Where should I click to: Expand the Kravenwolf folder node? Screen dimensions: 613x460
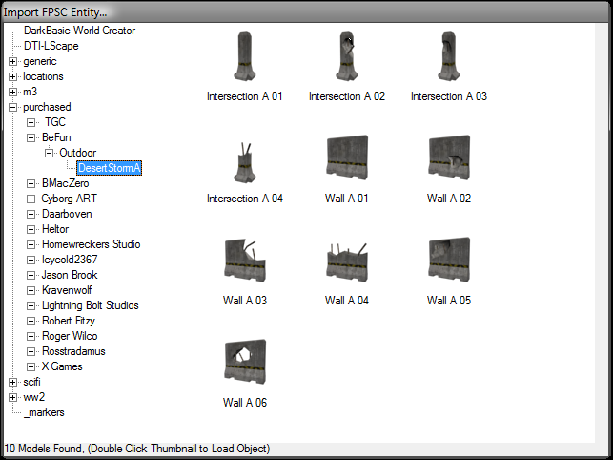click(31, 290)
